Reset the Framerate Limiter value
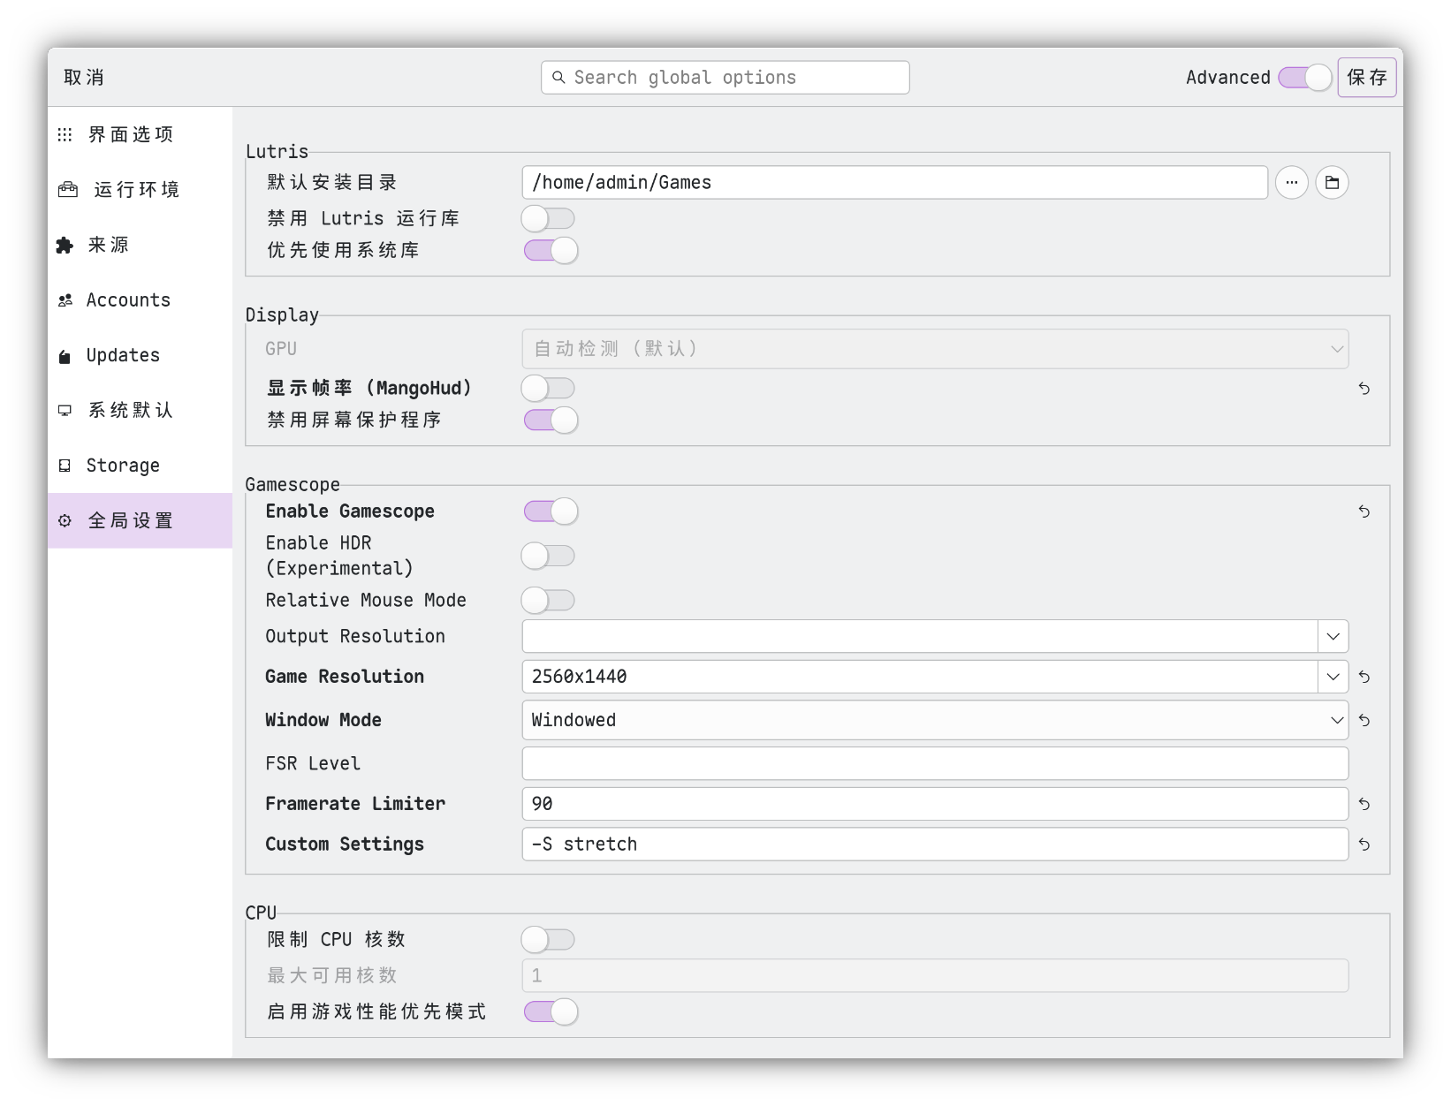Image resolution: width=1451 pixels, height=1106 pixels. click(x=1364, y=804)
